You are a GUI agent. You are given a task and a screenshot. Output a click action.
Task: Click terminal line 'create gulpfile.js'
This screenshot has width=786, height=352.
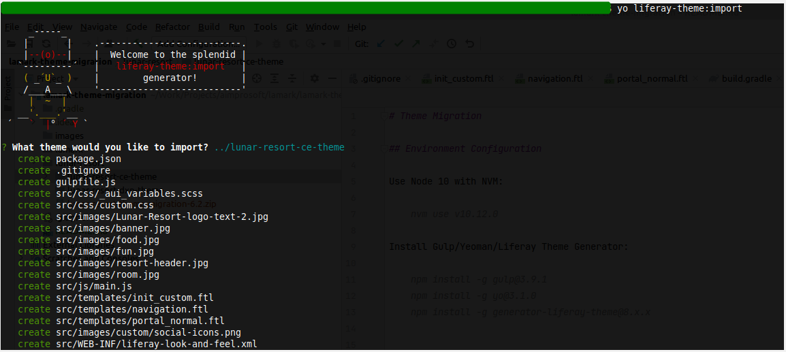(67, 182)
